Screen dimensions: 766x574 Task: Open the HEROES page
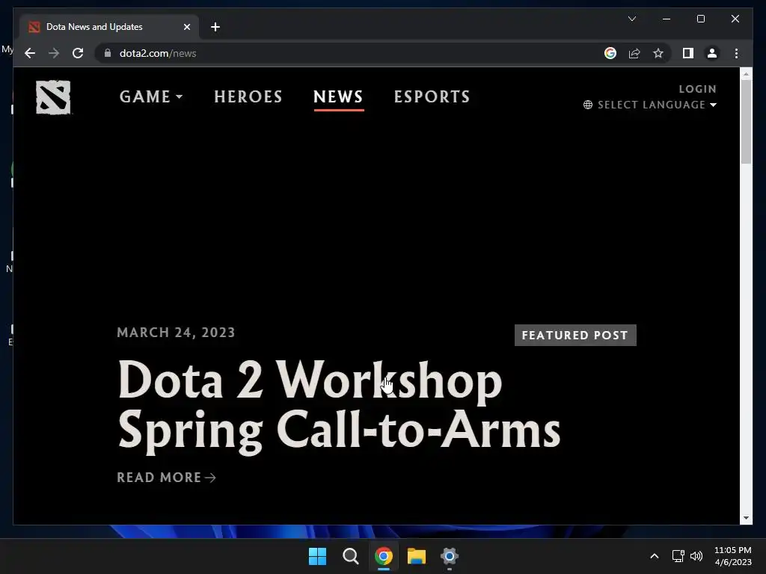[x=248, y=96]
